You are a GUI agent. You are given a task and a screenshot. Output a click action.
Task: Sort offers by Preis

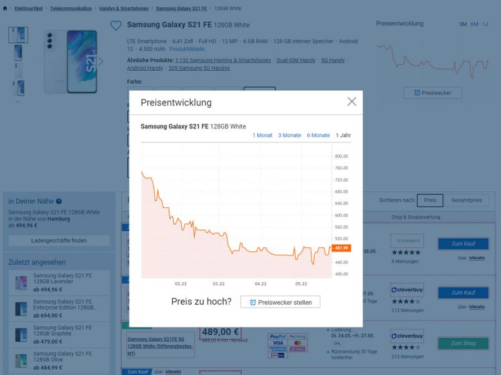coord(430,200)
